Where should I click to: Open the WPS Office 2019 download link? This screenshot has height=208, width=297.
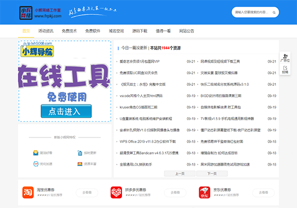tap(148, 141)
